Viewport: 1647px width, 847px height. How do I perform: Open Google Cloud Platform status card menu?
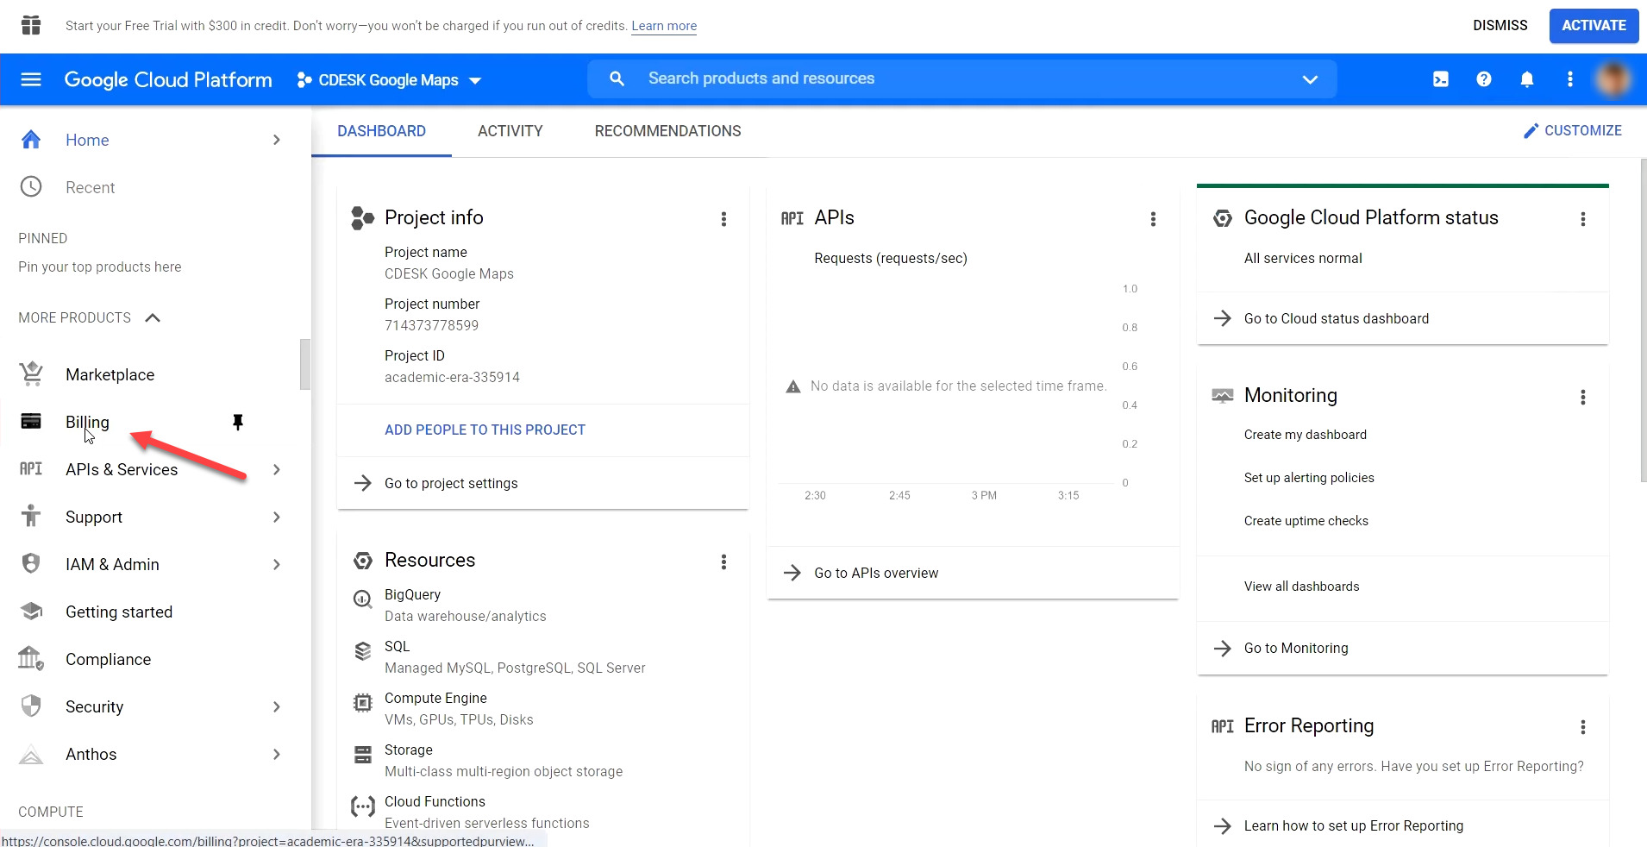click(1583, 219)
